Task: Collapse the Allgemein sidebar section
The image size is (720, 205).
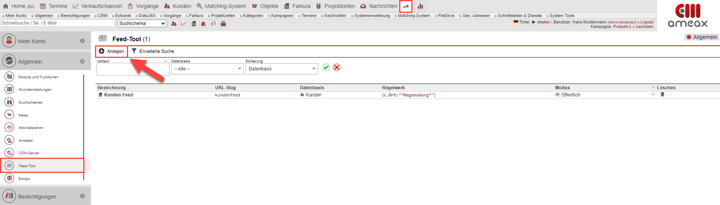Action: 82,62
